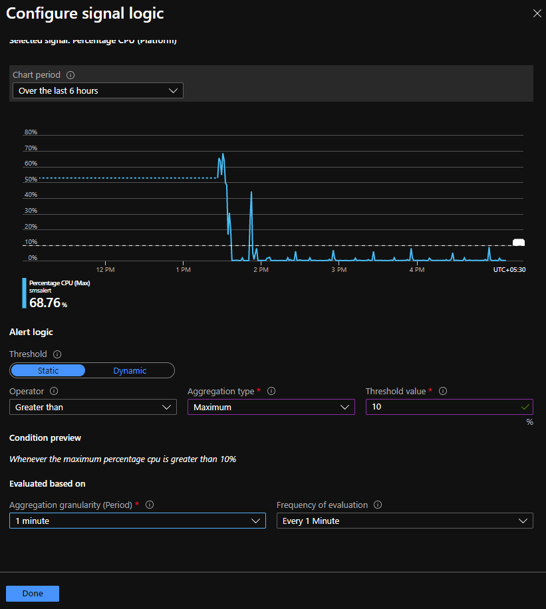Close the Configure signal logic panel

tap(537, 13)
